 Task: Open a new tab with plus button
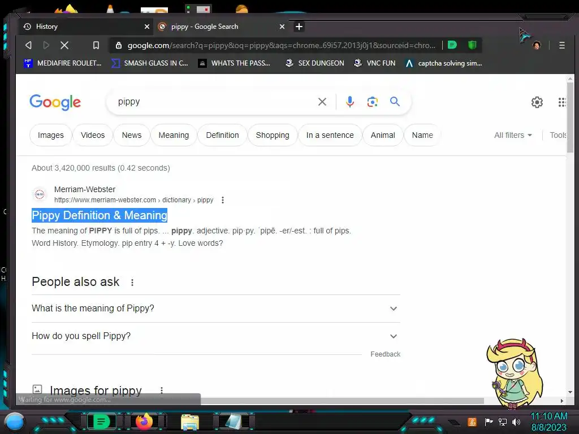(x=299, y=27)
